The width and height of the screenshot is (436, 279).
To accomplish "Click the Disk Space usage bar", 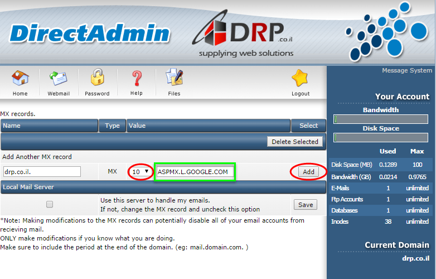I will pyautogui.click(x=381, y=137).
